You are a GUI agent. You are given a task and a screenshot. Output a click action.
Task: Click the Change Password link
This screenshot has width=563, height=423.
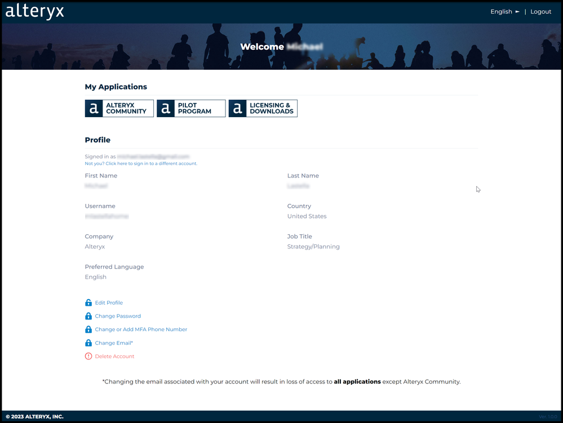tap(118, 316)
